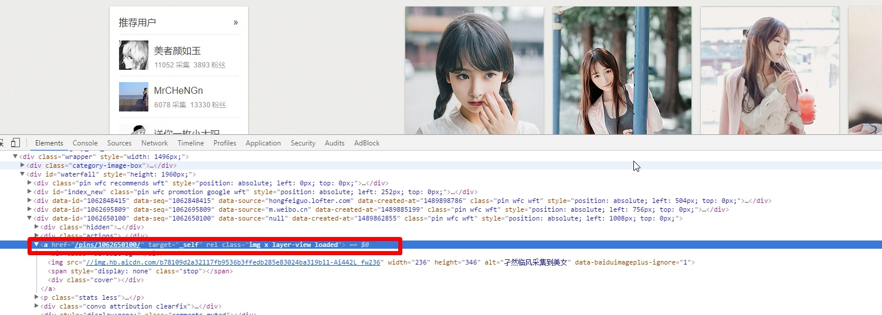The width and height of the screenshot is (882, 315).
Task: Expand the convo attribution clearfix div
Action: pos(37,306)
